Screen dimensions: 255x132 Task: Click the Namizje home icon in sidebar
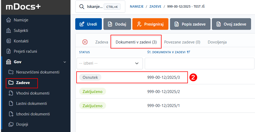9,20
